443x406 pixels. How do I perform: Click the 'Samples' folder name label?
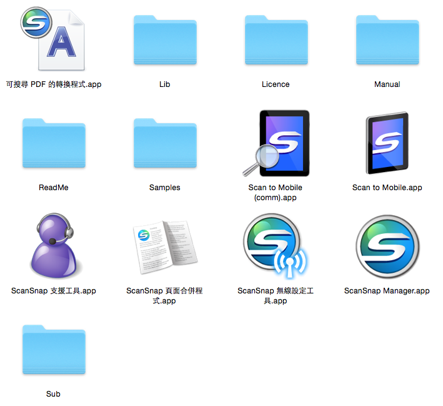(165, 188)
